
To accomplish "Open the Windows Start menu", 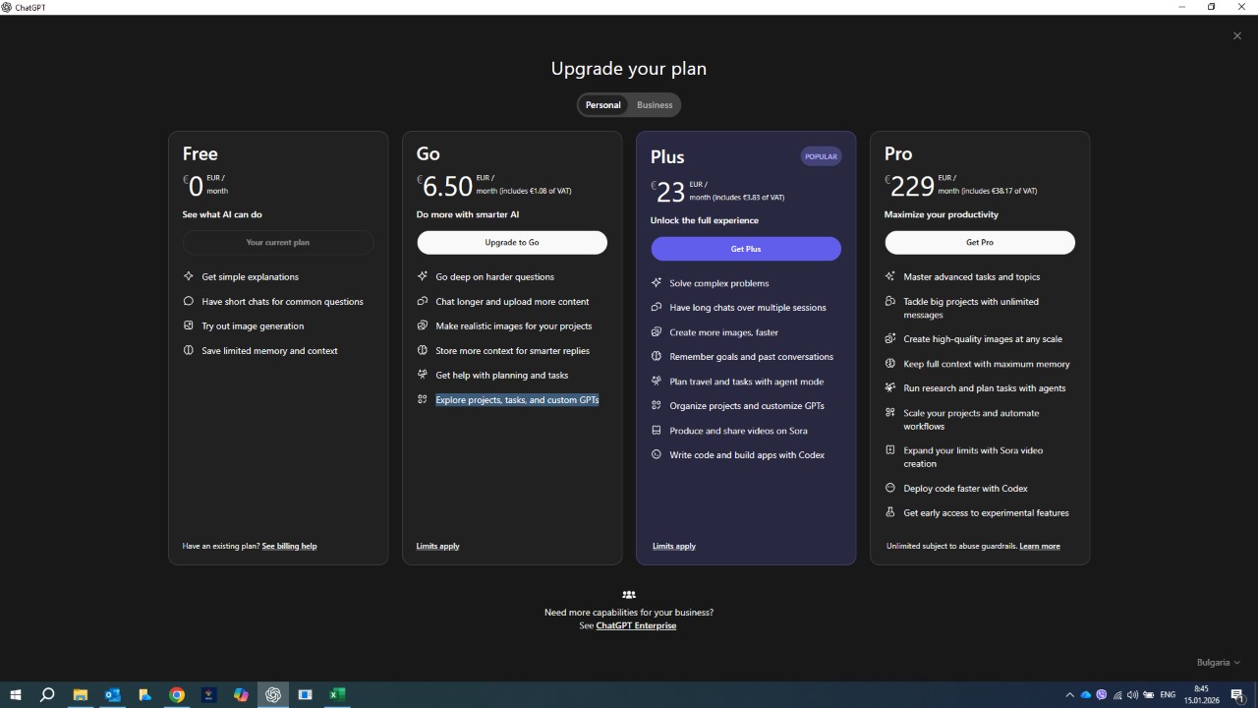I will pos(16,695).
